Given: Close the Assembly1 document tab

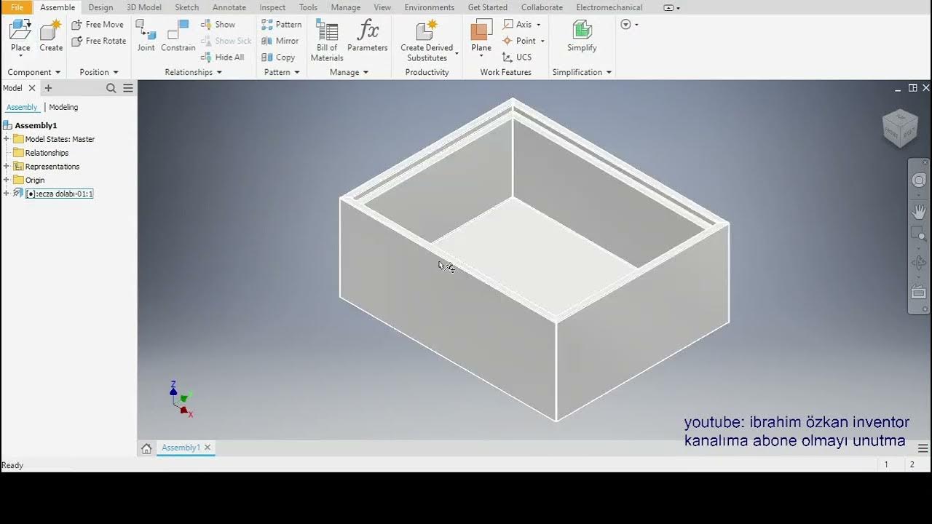Looking at the screenshot, I should pos(208,448).
